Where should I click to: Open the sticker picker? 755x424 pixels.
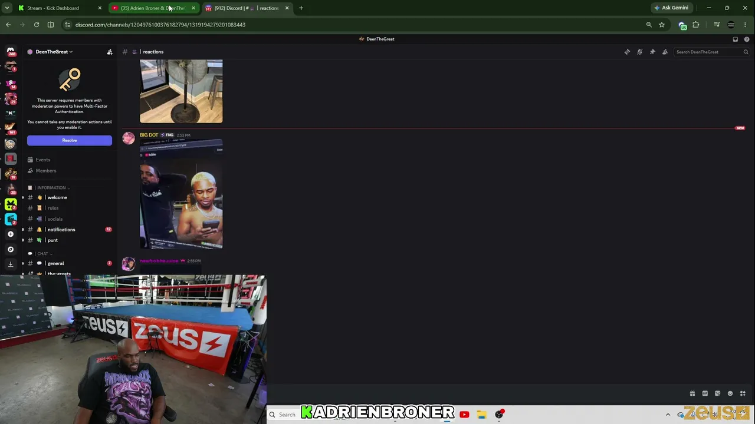(717, 393)
